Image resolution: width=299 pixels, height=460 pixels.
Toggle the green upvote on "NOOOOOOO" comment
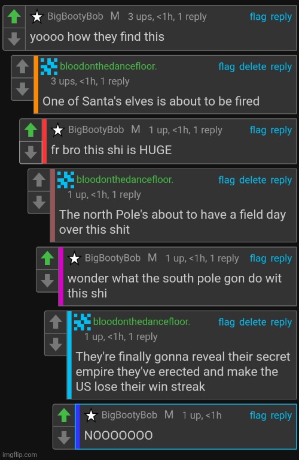pyautogui.click(x=64, y=416)
